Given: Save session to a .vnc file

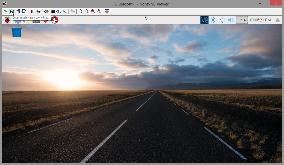Looking at the screenshot, I should pos(12,11).
